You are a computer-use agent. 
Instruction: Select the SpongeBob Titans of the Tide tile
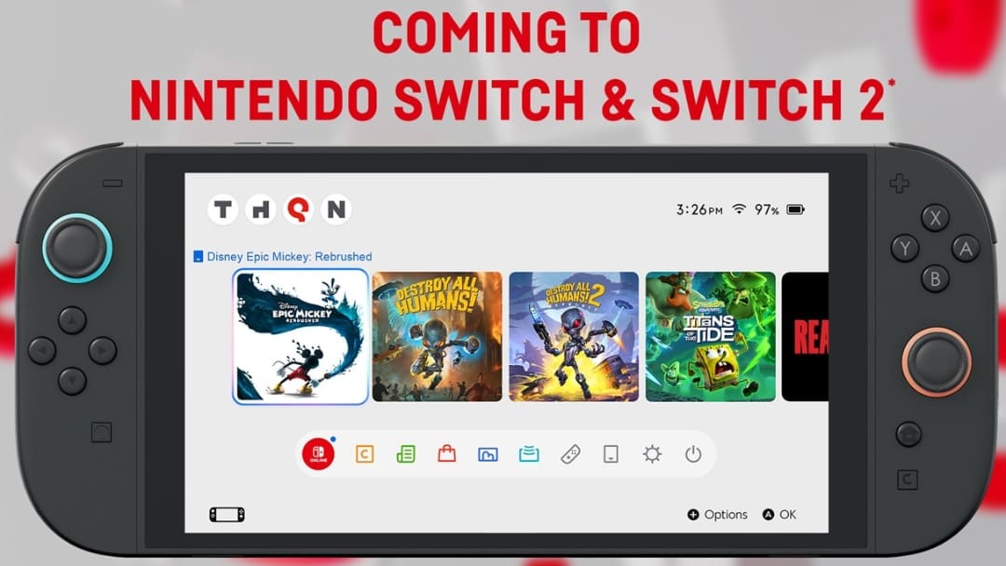pos(709,337)
